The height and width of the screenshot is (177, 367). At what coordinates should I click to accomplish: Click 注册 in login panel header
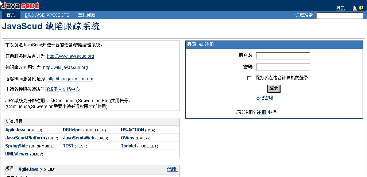click(209, 45)
